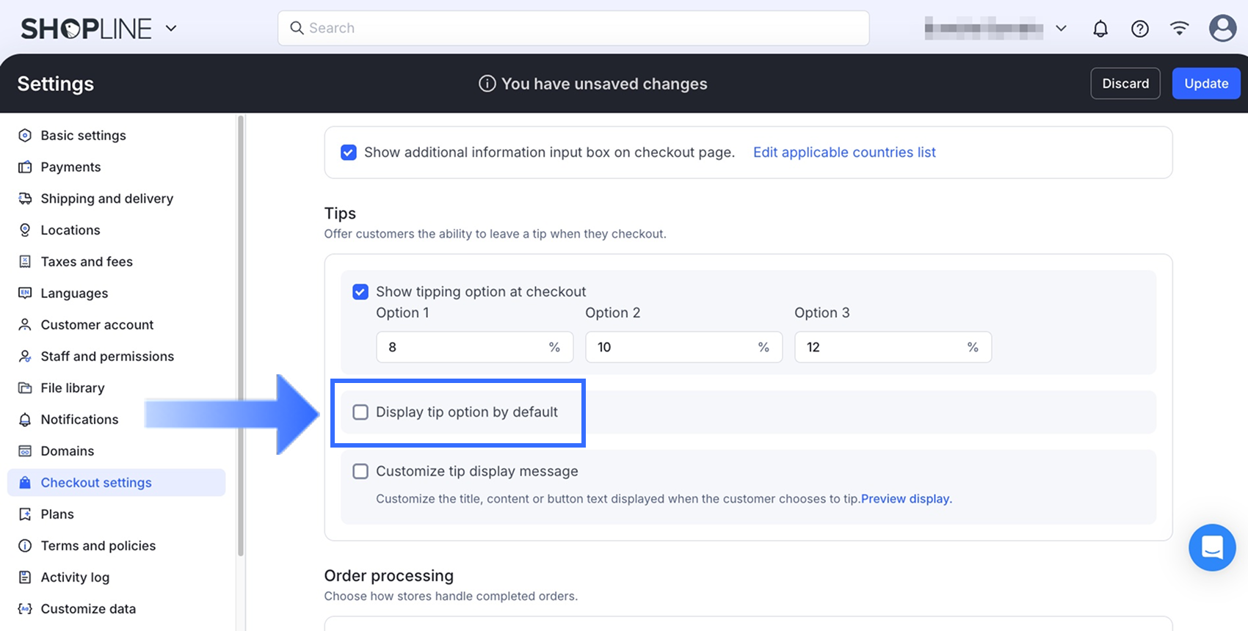
Task: Open Payments settings in sidebar
Action: (70, 167)
